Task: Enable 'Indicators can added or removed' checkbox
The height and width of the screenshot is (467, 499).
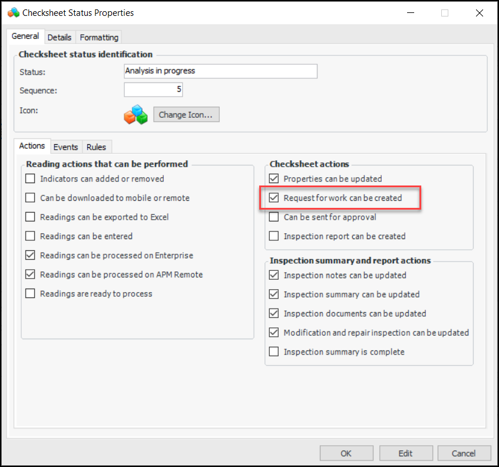Action: 31,179
